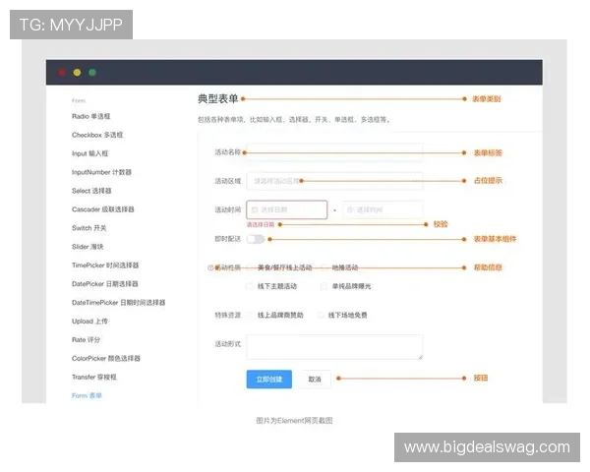Navigate to Cascader 级联选择器 page
The image size is (590, 472).
[x=102, y=209]
